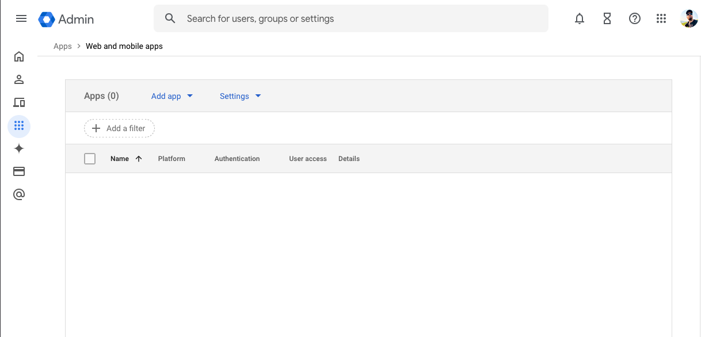
Task: Click the Google Admin logo
Action: coord(66,18)
